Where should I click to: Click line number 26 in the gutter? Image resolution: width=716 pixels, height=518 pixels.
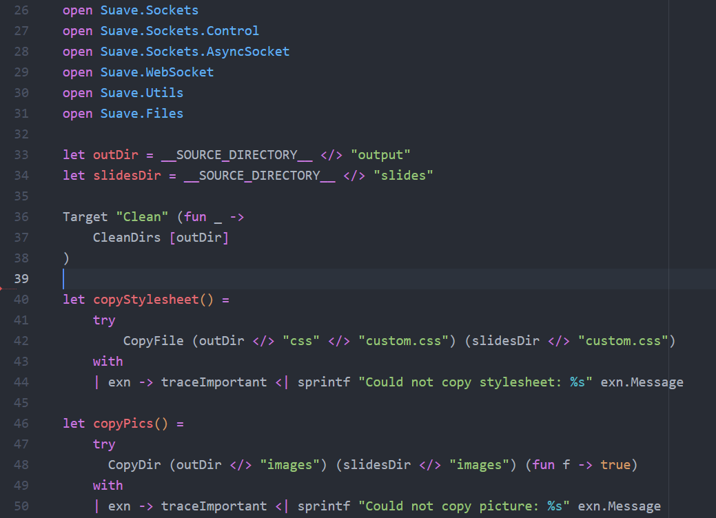(x=21, y=10)
